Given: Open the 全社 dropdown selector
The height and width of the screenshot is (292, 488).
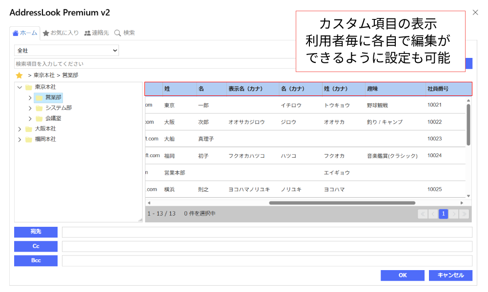Looking at the screenshot, I should point(67,50).
